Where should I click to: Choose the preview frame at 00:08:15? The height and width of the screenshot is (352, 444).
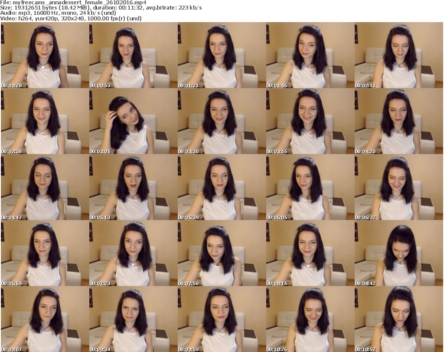[310, 253]
